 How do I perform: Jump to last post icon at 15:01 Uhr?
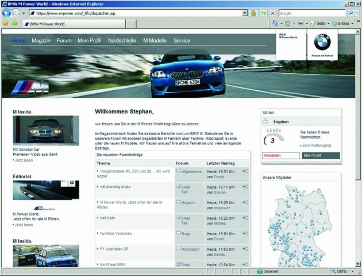pyautogui.click(x=245, y=233)
